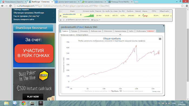189x106 pixels.
Task: Open the Найти tab
Action: 131,31
